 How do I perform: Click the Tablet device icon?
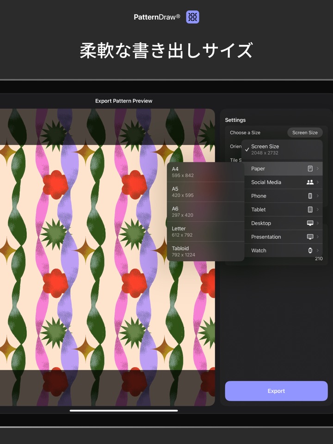point(310,209)
